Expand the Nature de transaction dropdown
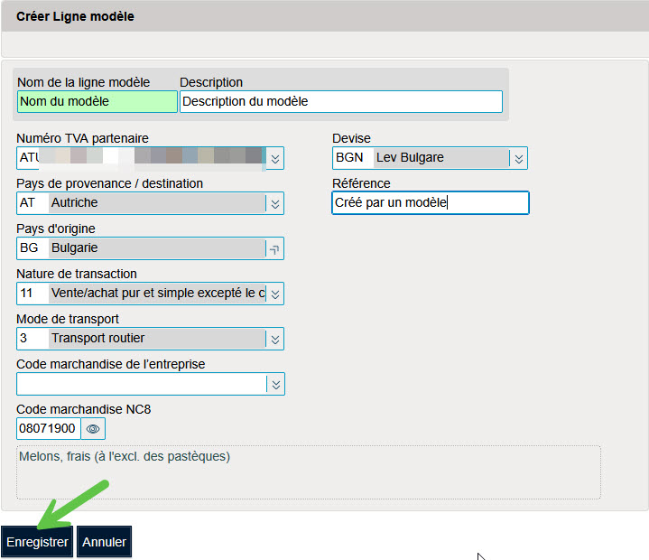This screenshot has width=649, height=560. [274, 294]
